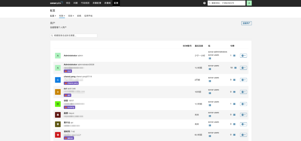The height and width of the screenshot is (141, 301).
Task: Click the SonarQube logo
Action: click(x=57, y=3)
